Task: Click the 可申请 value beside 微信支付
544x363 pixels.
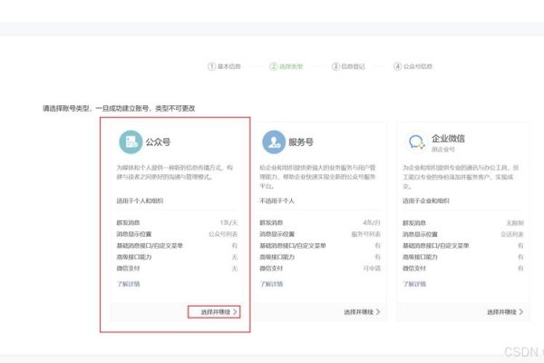Action: [x=372, y=269]
